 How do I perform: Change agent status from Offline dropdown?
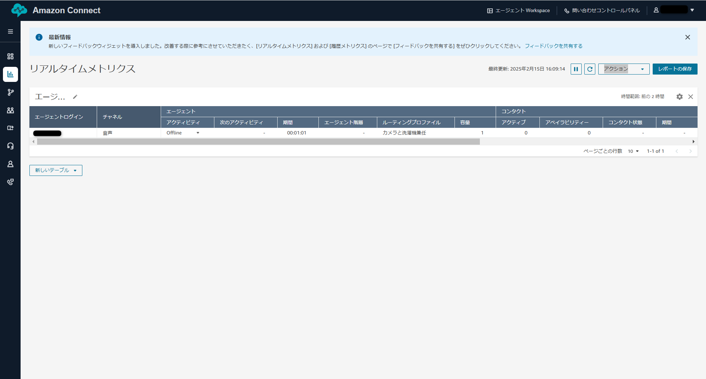[198, 133]
